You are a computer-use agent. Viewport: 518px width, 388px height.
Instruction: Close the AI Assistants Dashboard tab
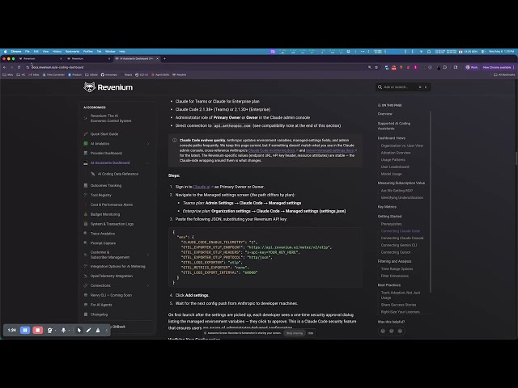point(157,58)
